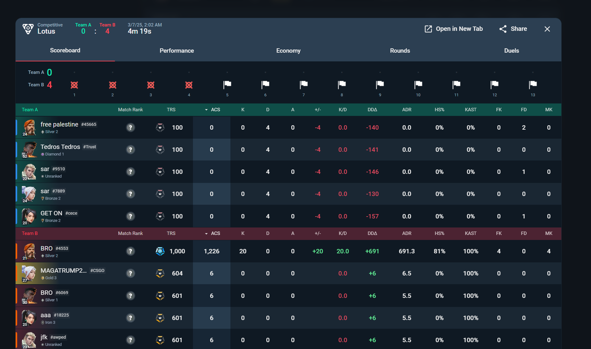The image size is (591, 349).
Task: Select the Duels tab
Action: (512, 50)
